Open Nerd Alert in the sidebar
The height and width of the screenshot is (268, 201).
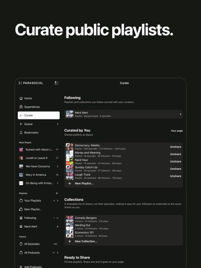coord(39,227)
